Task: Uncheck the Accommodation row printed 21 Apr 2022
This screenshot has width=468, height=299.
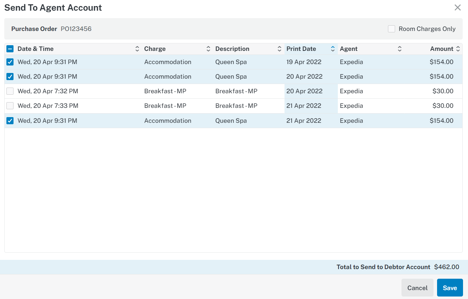Action: click(10, 121)
